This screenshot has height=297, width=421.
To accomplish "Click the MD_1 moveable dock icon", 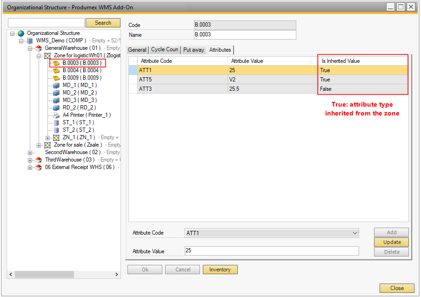I will (x=56, y=86).
